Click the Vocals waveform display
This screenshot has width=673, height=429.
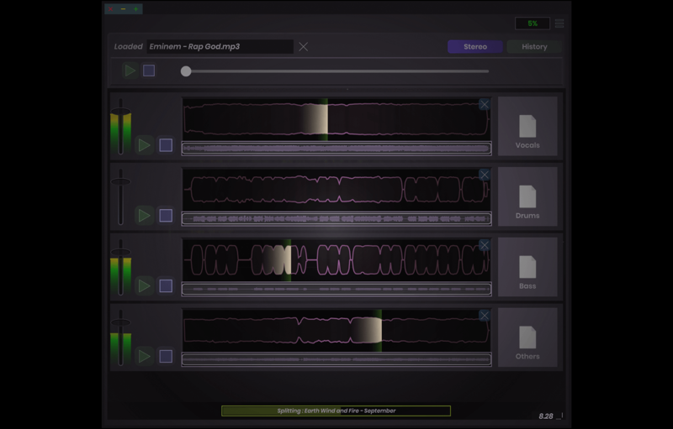336,119
